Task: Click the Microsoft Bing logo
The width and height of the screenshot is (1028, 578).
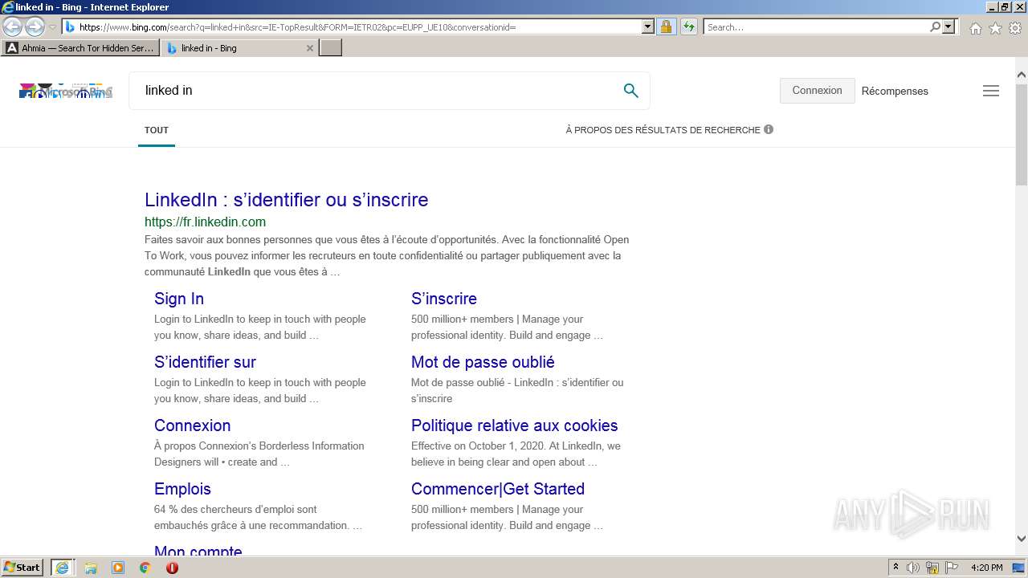Action: coord(66,92)
